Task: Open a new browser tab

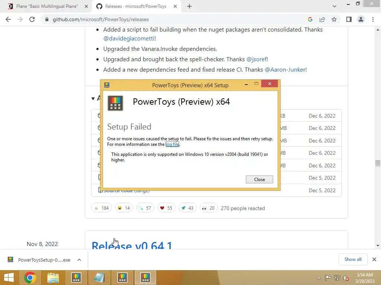Action: coord(189,7)
